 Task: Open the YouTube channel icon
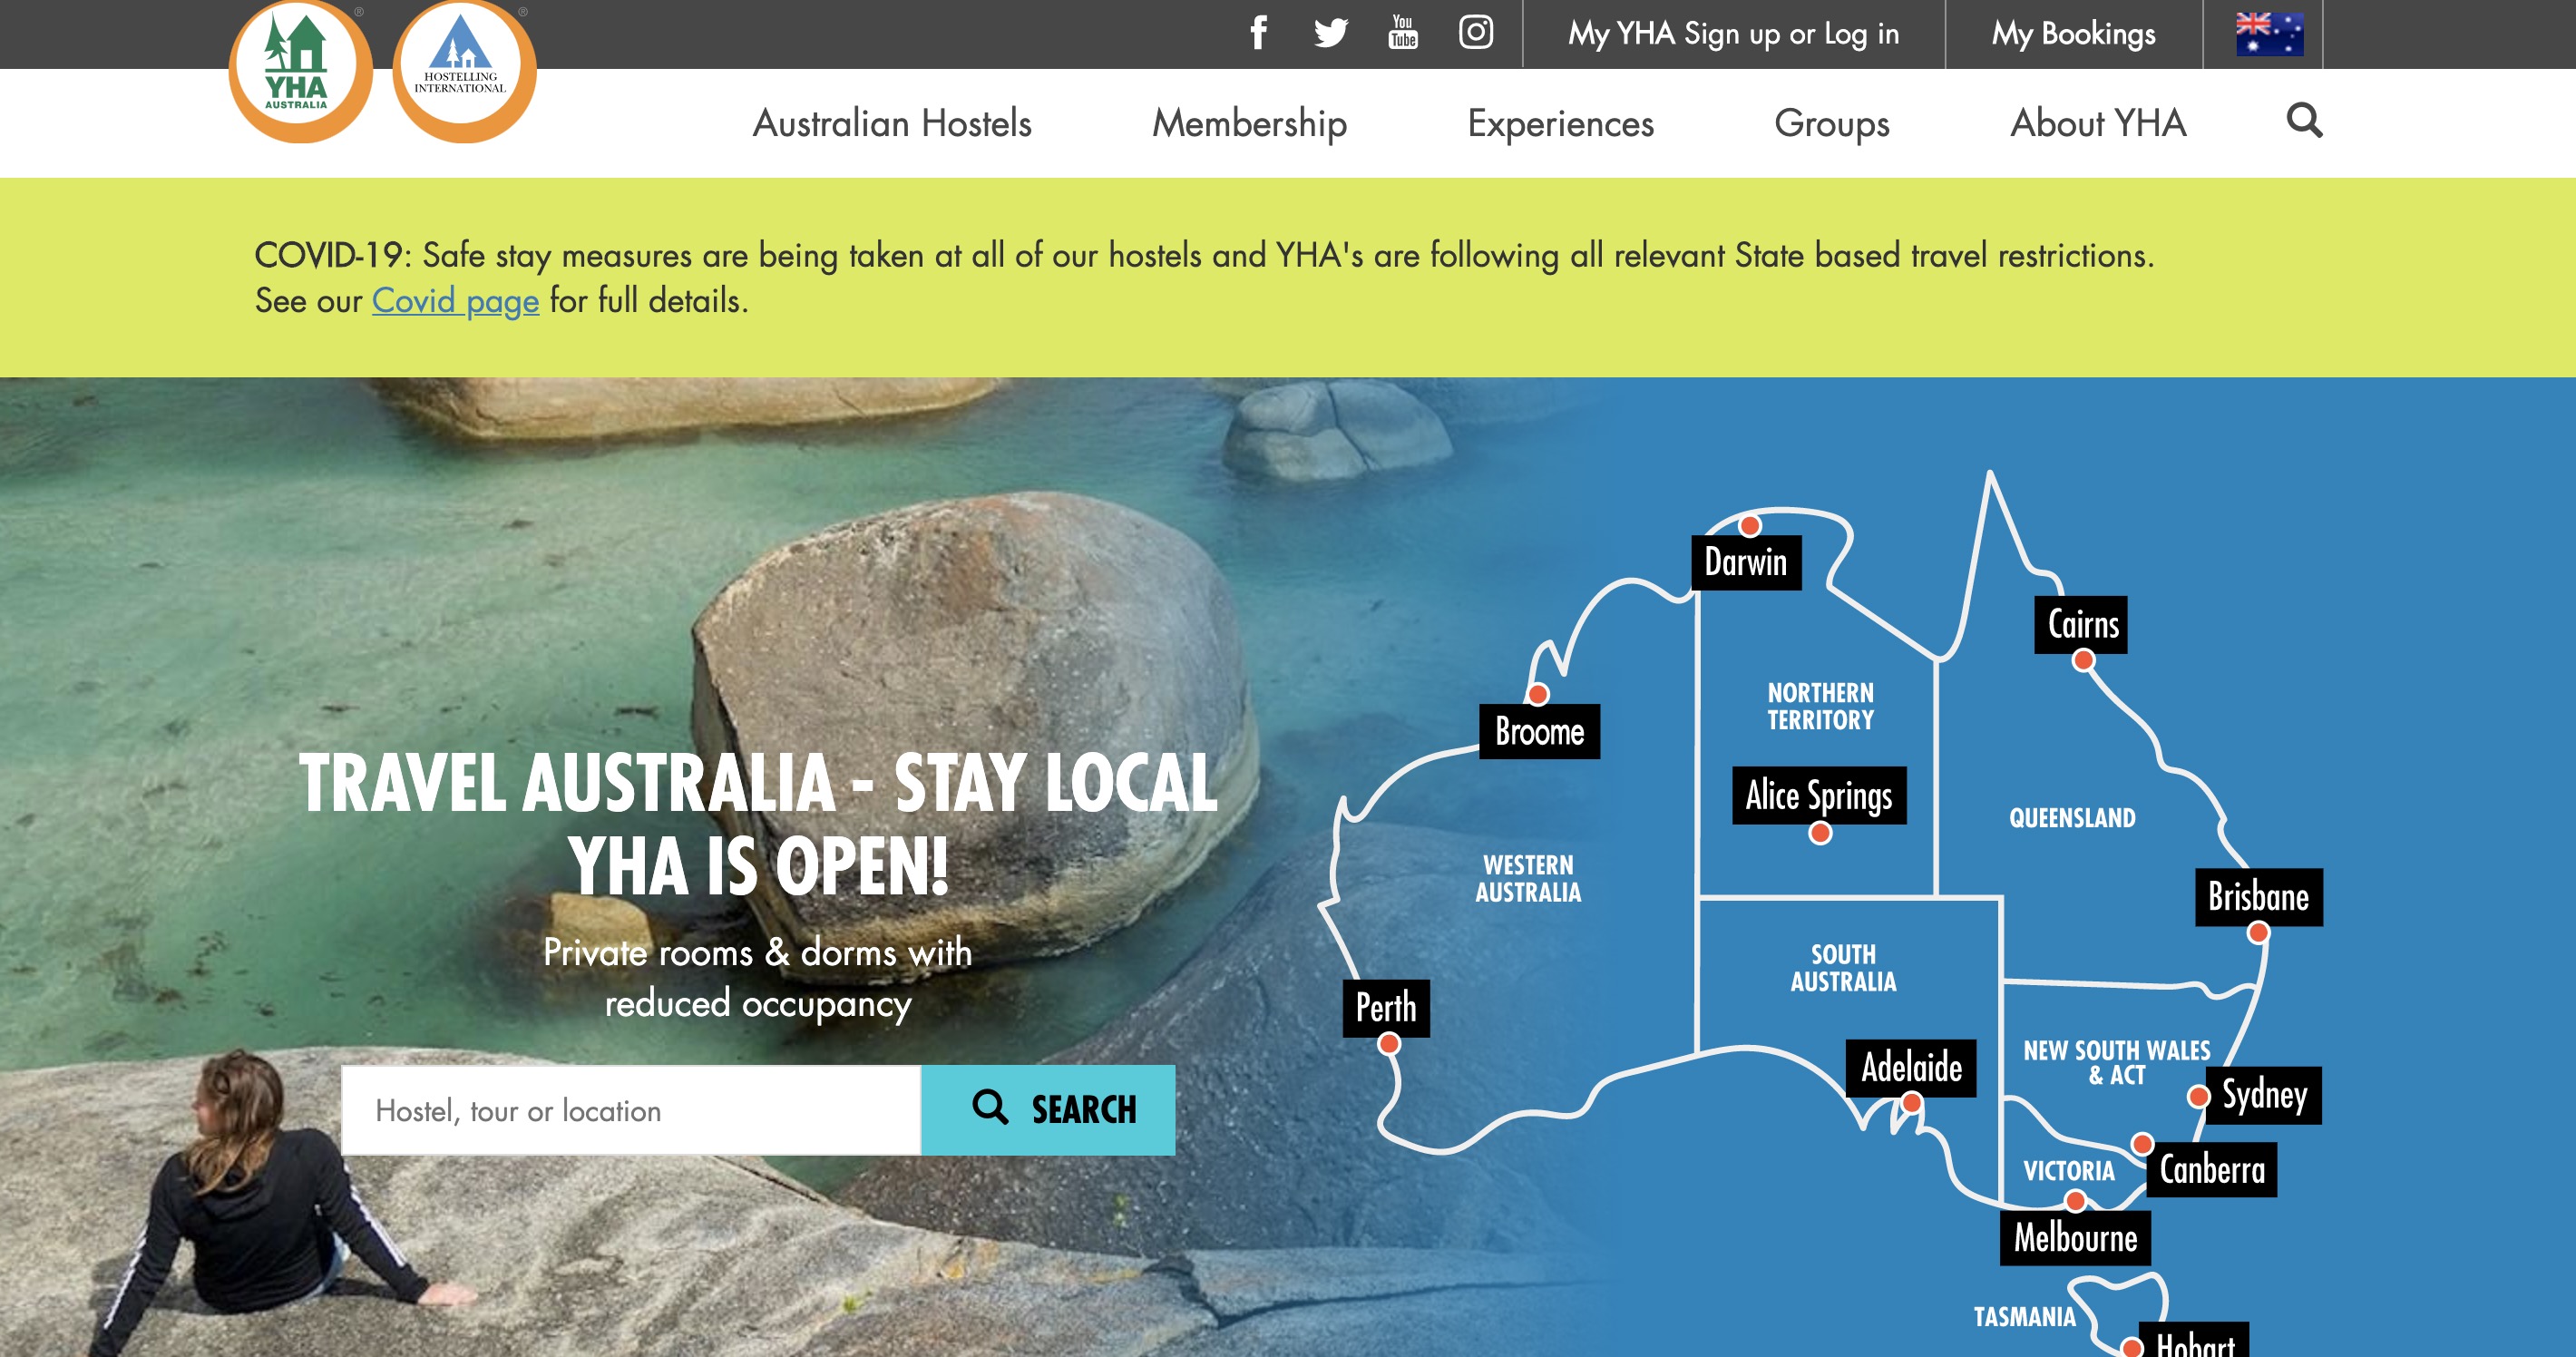click(1403, 32)
